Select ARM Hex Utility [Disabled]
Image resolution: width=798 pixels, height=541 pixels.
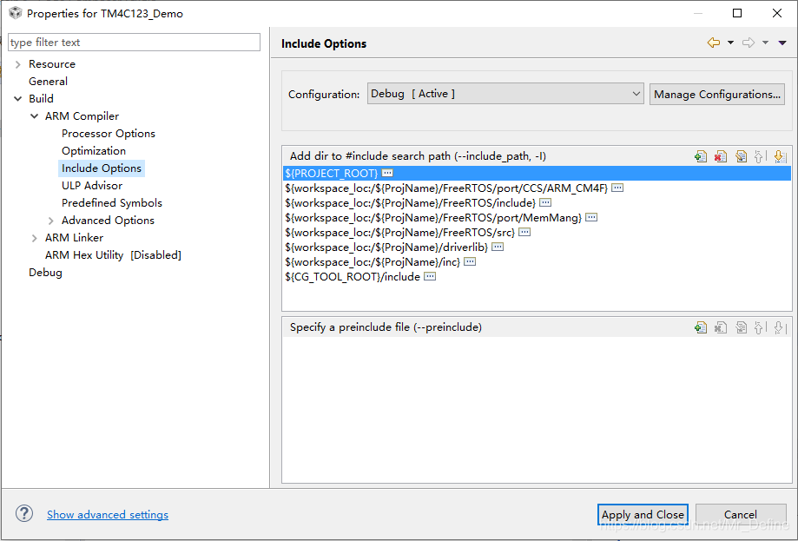coord(113,255)
